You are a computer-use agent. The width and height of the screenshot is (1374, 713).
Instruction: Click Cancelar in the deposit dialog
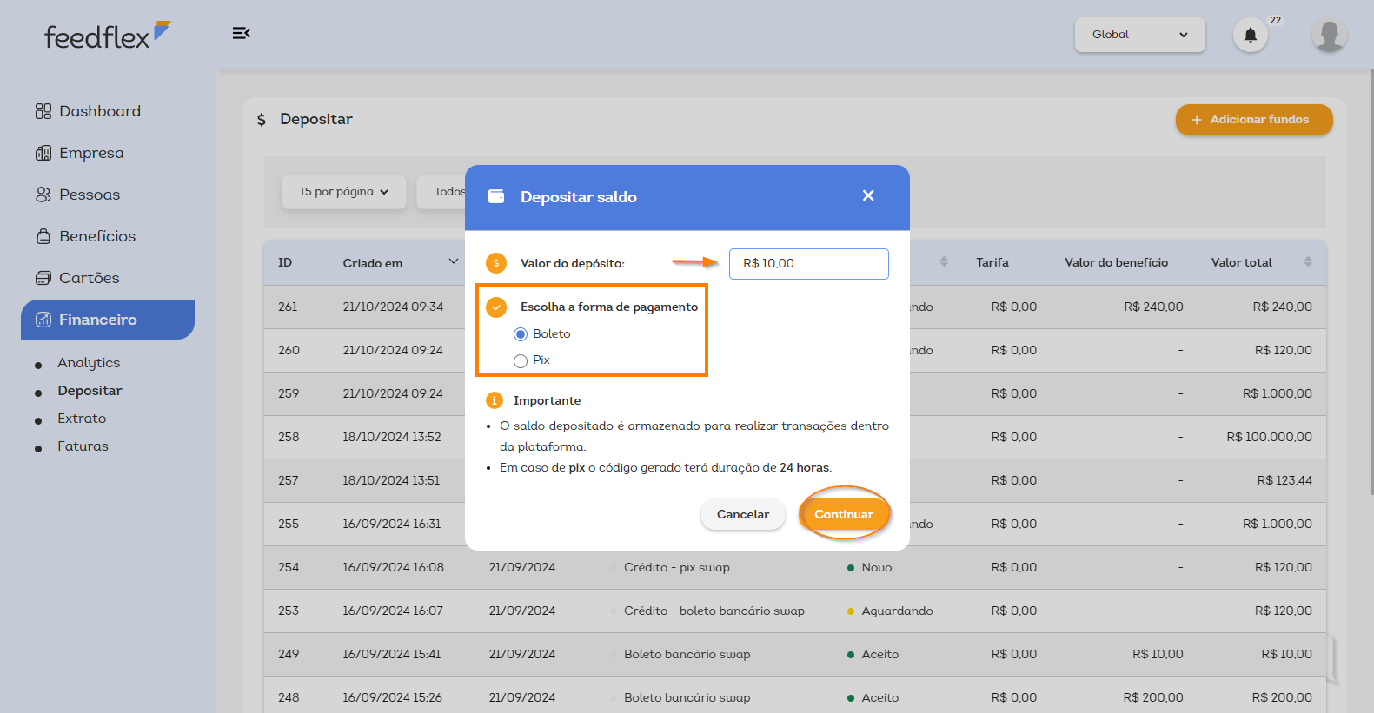742,514
